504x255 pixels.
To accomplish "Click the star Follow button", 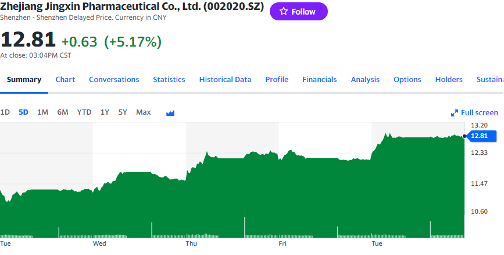I will point(298,12).
